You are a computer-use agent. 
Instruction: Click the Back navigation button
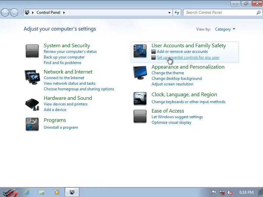coord(5,12)
